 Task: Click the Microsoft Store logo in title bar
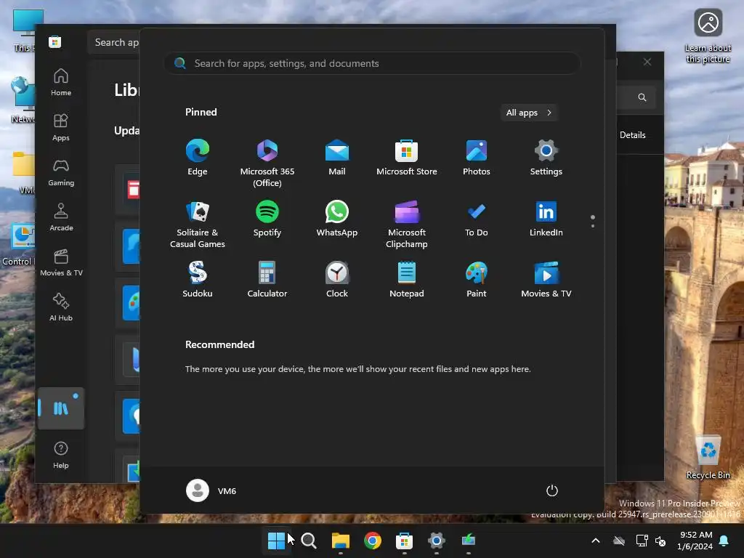[x=54, y=42]
